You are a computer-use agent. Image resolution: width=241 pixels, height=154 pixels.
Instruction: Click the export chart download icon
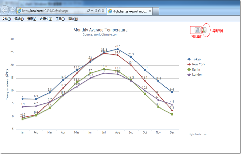click(x=204, y=30)
